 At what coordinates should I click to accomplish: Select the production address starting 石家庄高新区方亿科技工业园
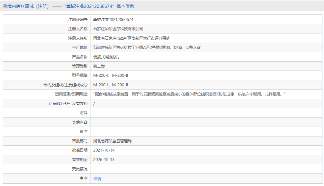147,48
